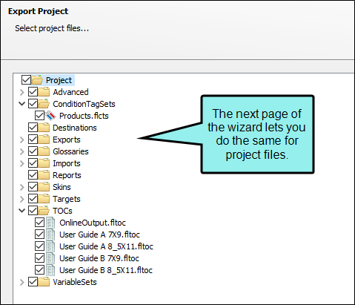Image resolution: width=355 pixels, height=305 pixels.
Task: Select the ConditionTagSets open folder icon
Action: pyautogui.click(x=44, y=104)
